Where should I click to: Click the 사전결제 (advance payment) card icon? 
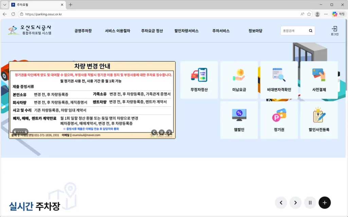click(318, 80)
